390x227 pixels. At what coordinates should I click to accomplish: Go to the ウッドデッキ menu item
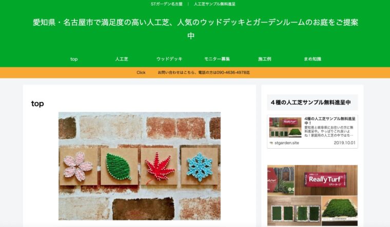click(169, 59)
